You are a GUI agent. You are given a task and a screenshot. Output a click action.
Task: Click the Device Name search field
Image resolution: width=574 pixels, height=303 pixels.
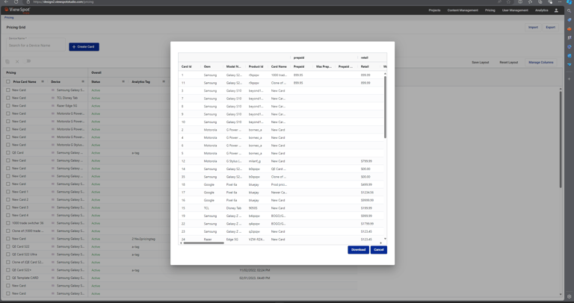coord(36,46)
